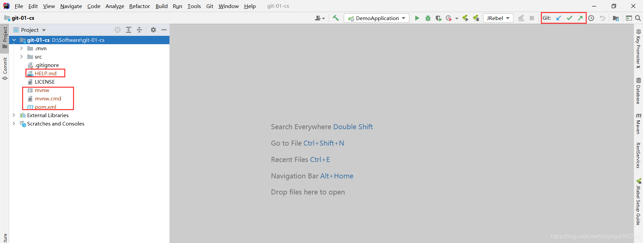643x243 pixels.
Task: Open the Database side tab
Action: tap(638, 91)
